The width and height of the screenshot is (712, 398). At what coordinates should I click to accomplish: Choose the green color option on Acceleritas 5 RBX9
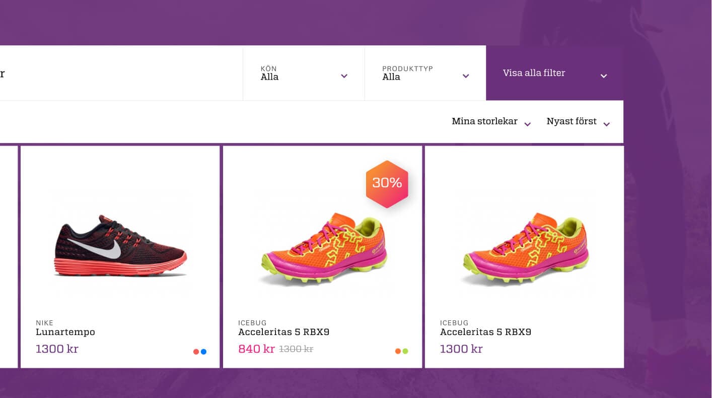point(406,351)
